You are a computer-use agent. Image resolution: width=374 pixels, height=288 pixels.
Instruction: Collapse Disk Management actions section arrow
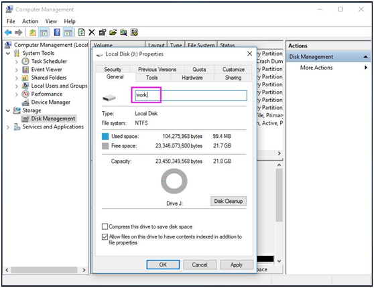point(365,57)
